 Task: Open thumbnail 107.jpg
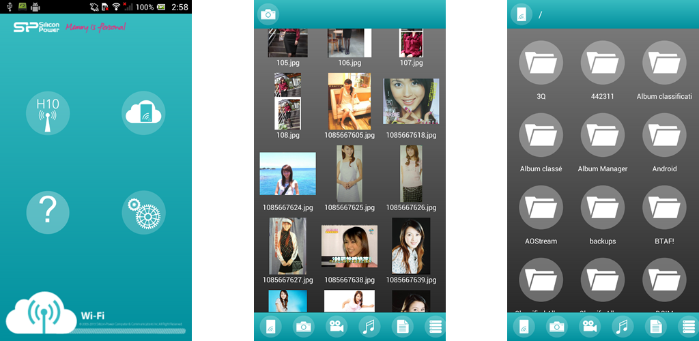click(x=411, y=43)
